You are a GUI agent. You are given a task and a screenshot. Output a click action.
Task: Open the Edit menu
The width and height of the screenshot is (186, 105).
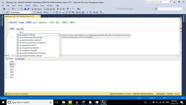[8, 6]
